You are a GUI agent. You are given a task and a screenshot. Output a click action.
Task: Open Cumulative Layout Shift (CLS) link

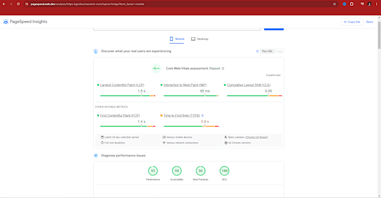click(249, 85)
